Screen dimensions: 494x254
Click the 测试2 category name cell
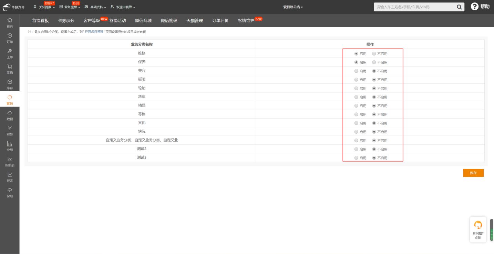click(142, 149)
